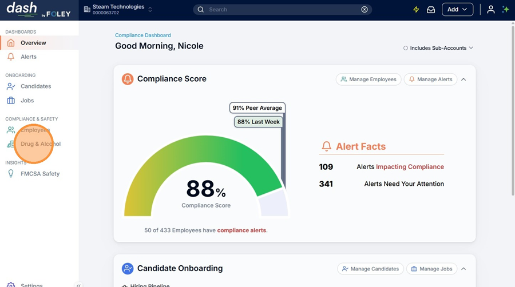Screen dimensions: 515x287
Task: Collapse sidebar with the double chevron icon
Action: tap(78, 285)
